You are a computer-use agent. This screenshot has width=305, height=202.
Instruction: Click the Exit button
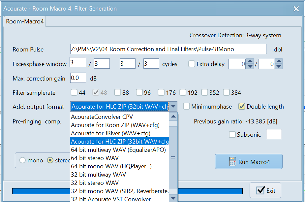coord(265,190)
